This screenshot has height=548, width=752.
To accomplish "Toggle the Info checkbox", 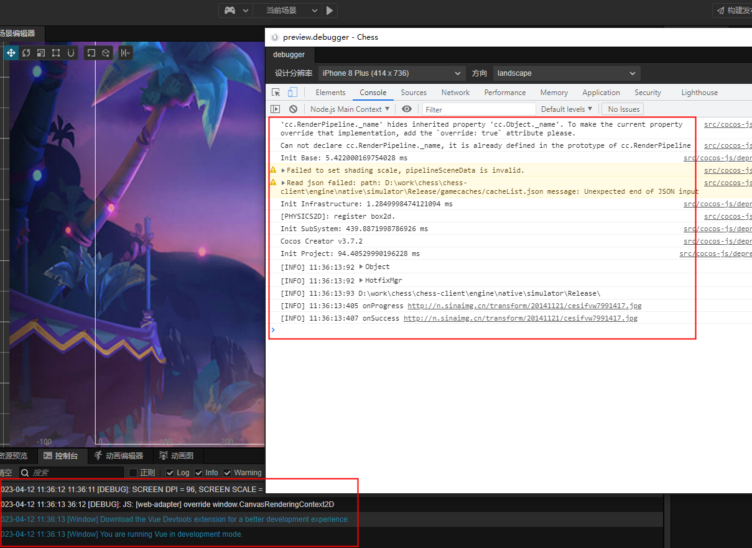I will (x=198, y=473).
